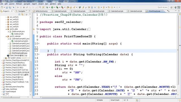
Task: Open Back navigation history dropdown
Action: tap(114, 7)
